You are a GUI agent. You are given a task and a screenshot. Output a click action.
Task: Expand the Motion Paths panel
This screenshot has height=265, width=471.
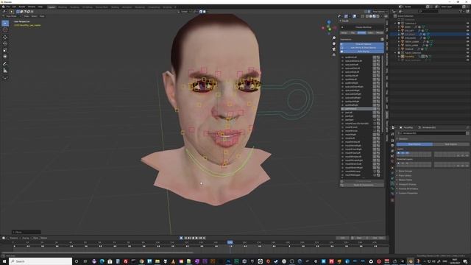[406, 180]
